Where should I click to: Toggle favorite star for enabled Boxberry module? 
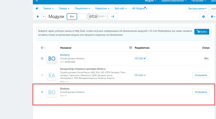click(x=42, y=58)
